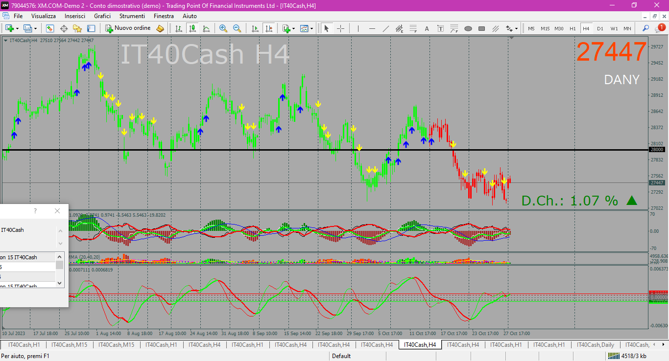Select the Fibonacci arc tool
This screenshot has width=669, height=361.
454,28
